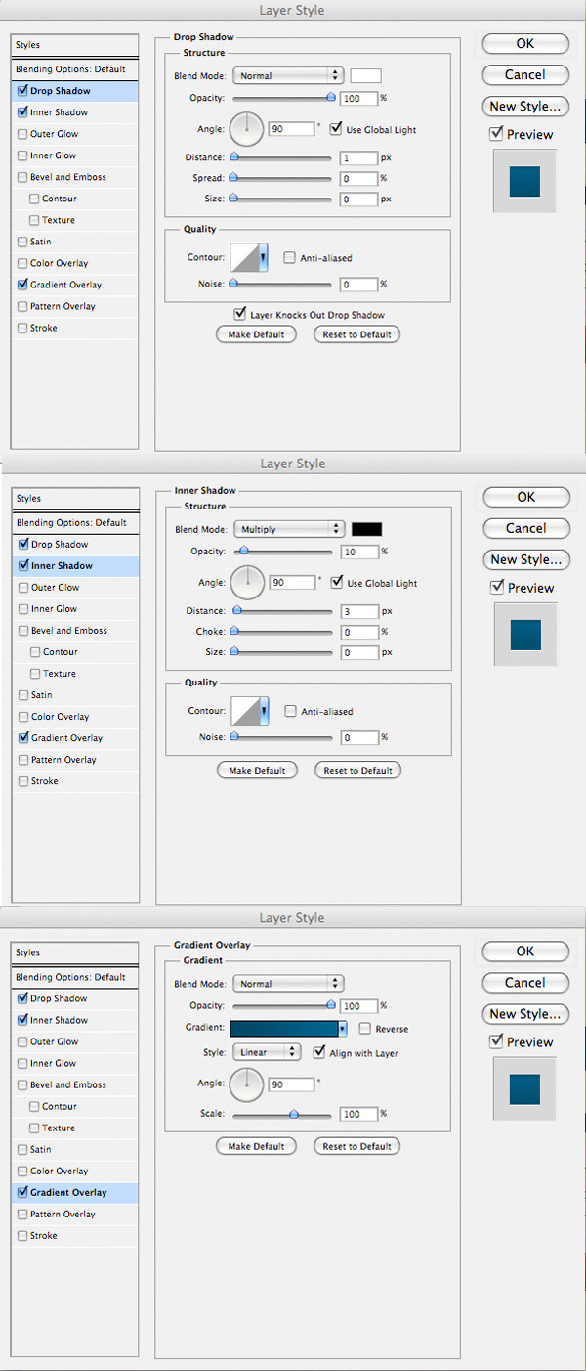The height and width of the screenshot is (1371, 586).
Task: Enable Anti-aliased in Inner Shadow dialog
Action: [290, 711]
